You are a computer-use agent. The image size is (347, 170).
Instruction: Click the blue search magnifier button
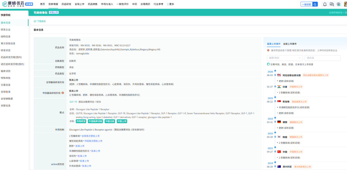pyautogui.click(x=316, y=4)
